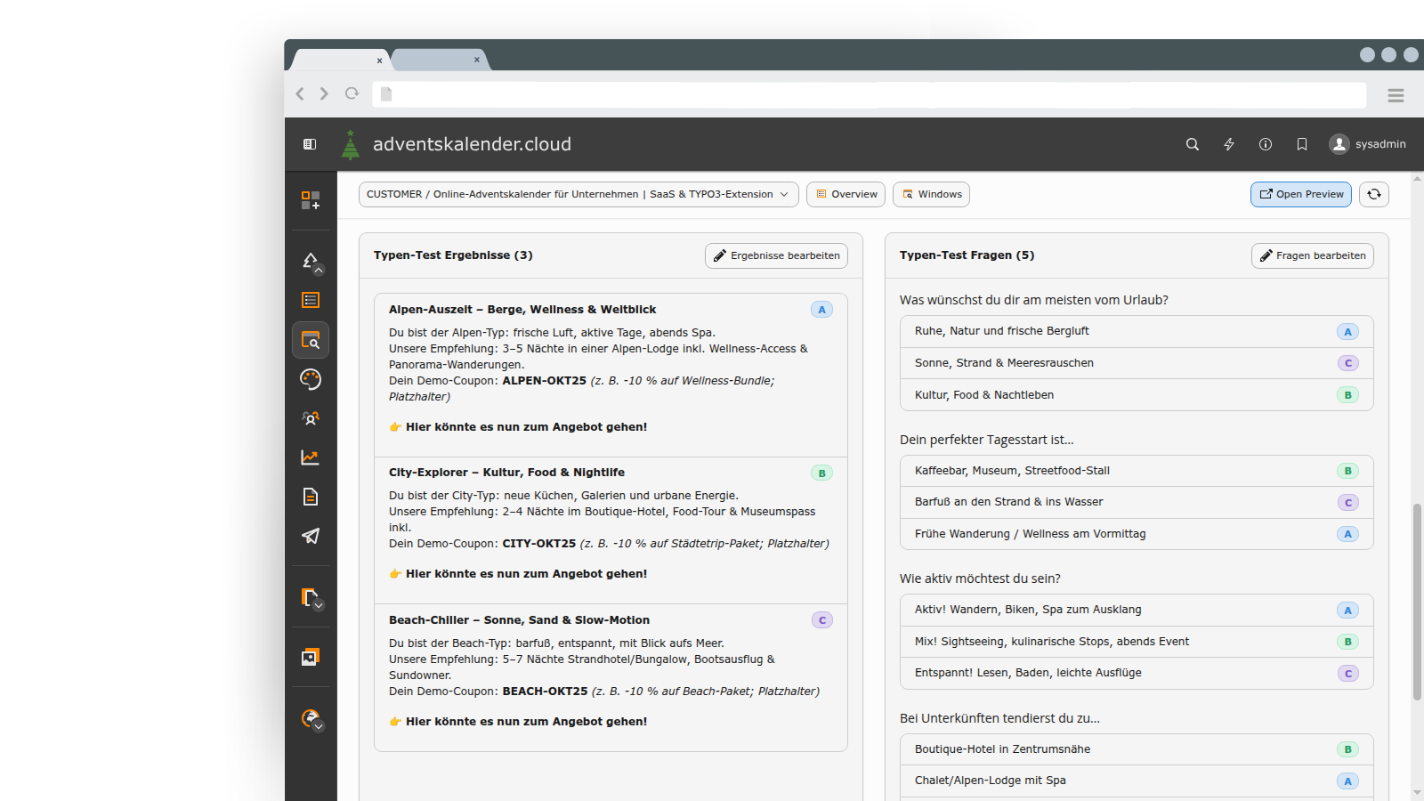The image size is (1424, 801).
Task: Open the image gallery module in sidebar
Action: [310, 657]
